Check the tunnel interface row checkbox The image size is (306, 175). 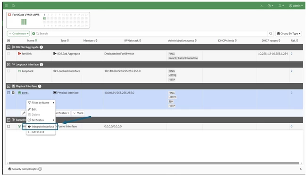[8, 127]
